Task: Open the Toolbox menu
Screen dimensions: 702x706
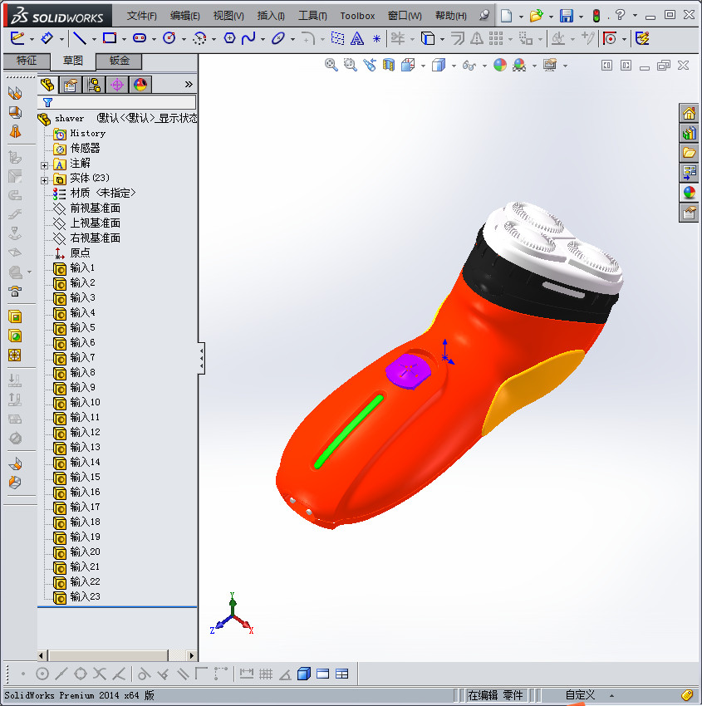Action: pyautogui.click(x=357, y=16)
